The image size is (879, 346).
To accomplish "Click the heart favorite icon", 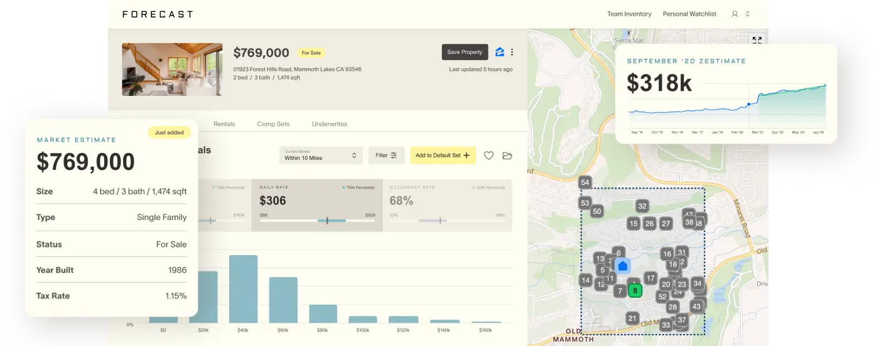I will [488, 155].
